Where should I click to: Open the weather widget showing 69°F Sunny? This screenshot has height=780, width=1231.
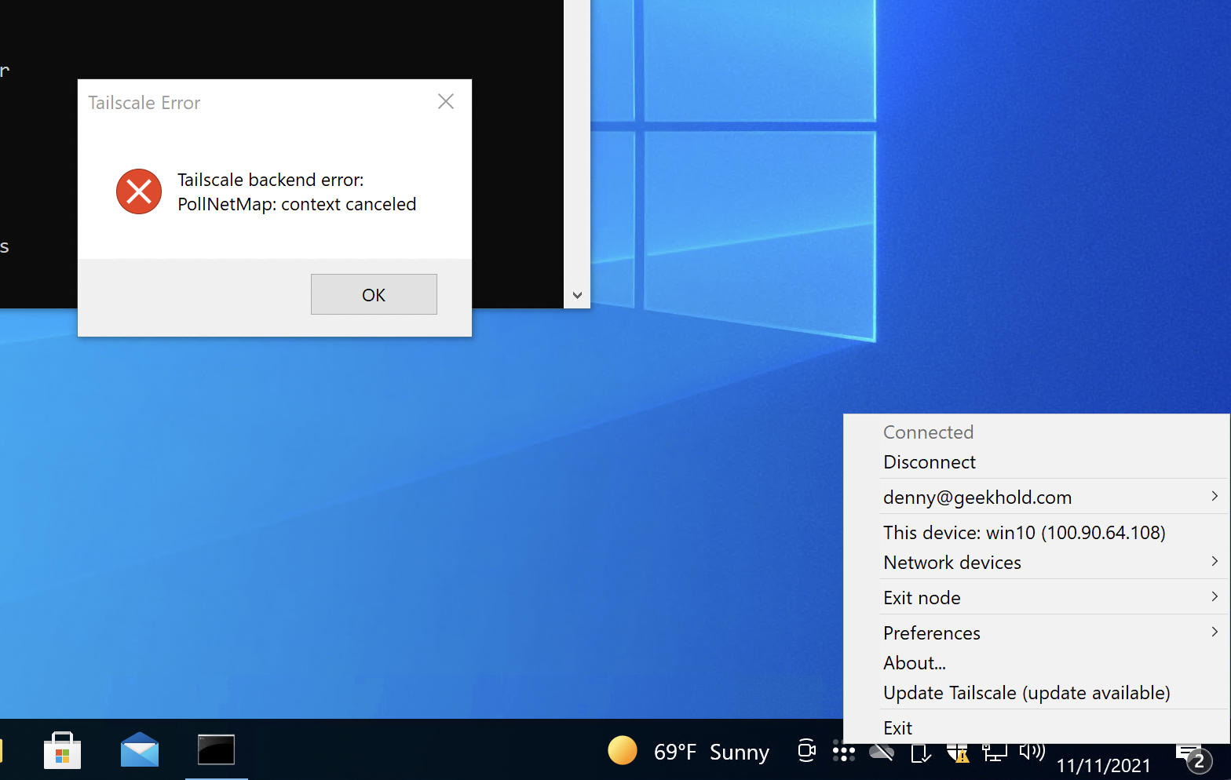point(689,751)
